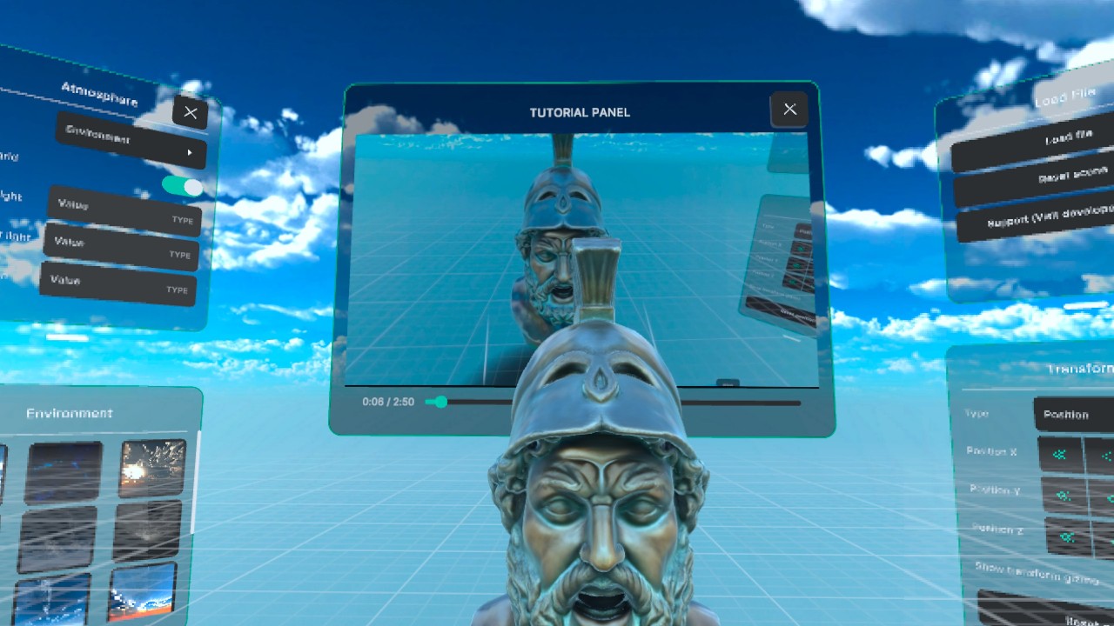This screenshot has width=1114, height=626.
Task: Click the Position Y decrease arrow
Action: [1063, 496]
